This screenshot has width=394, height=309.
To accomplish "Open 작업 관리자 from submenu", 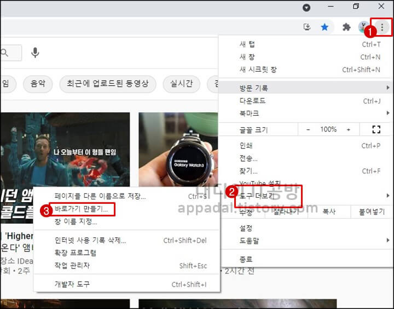I will pyautogui.click(x=127, y=266).
